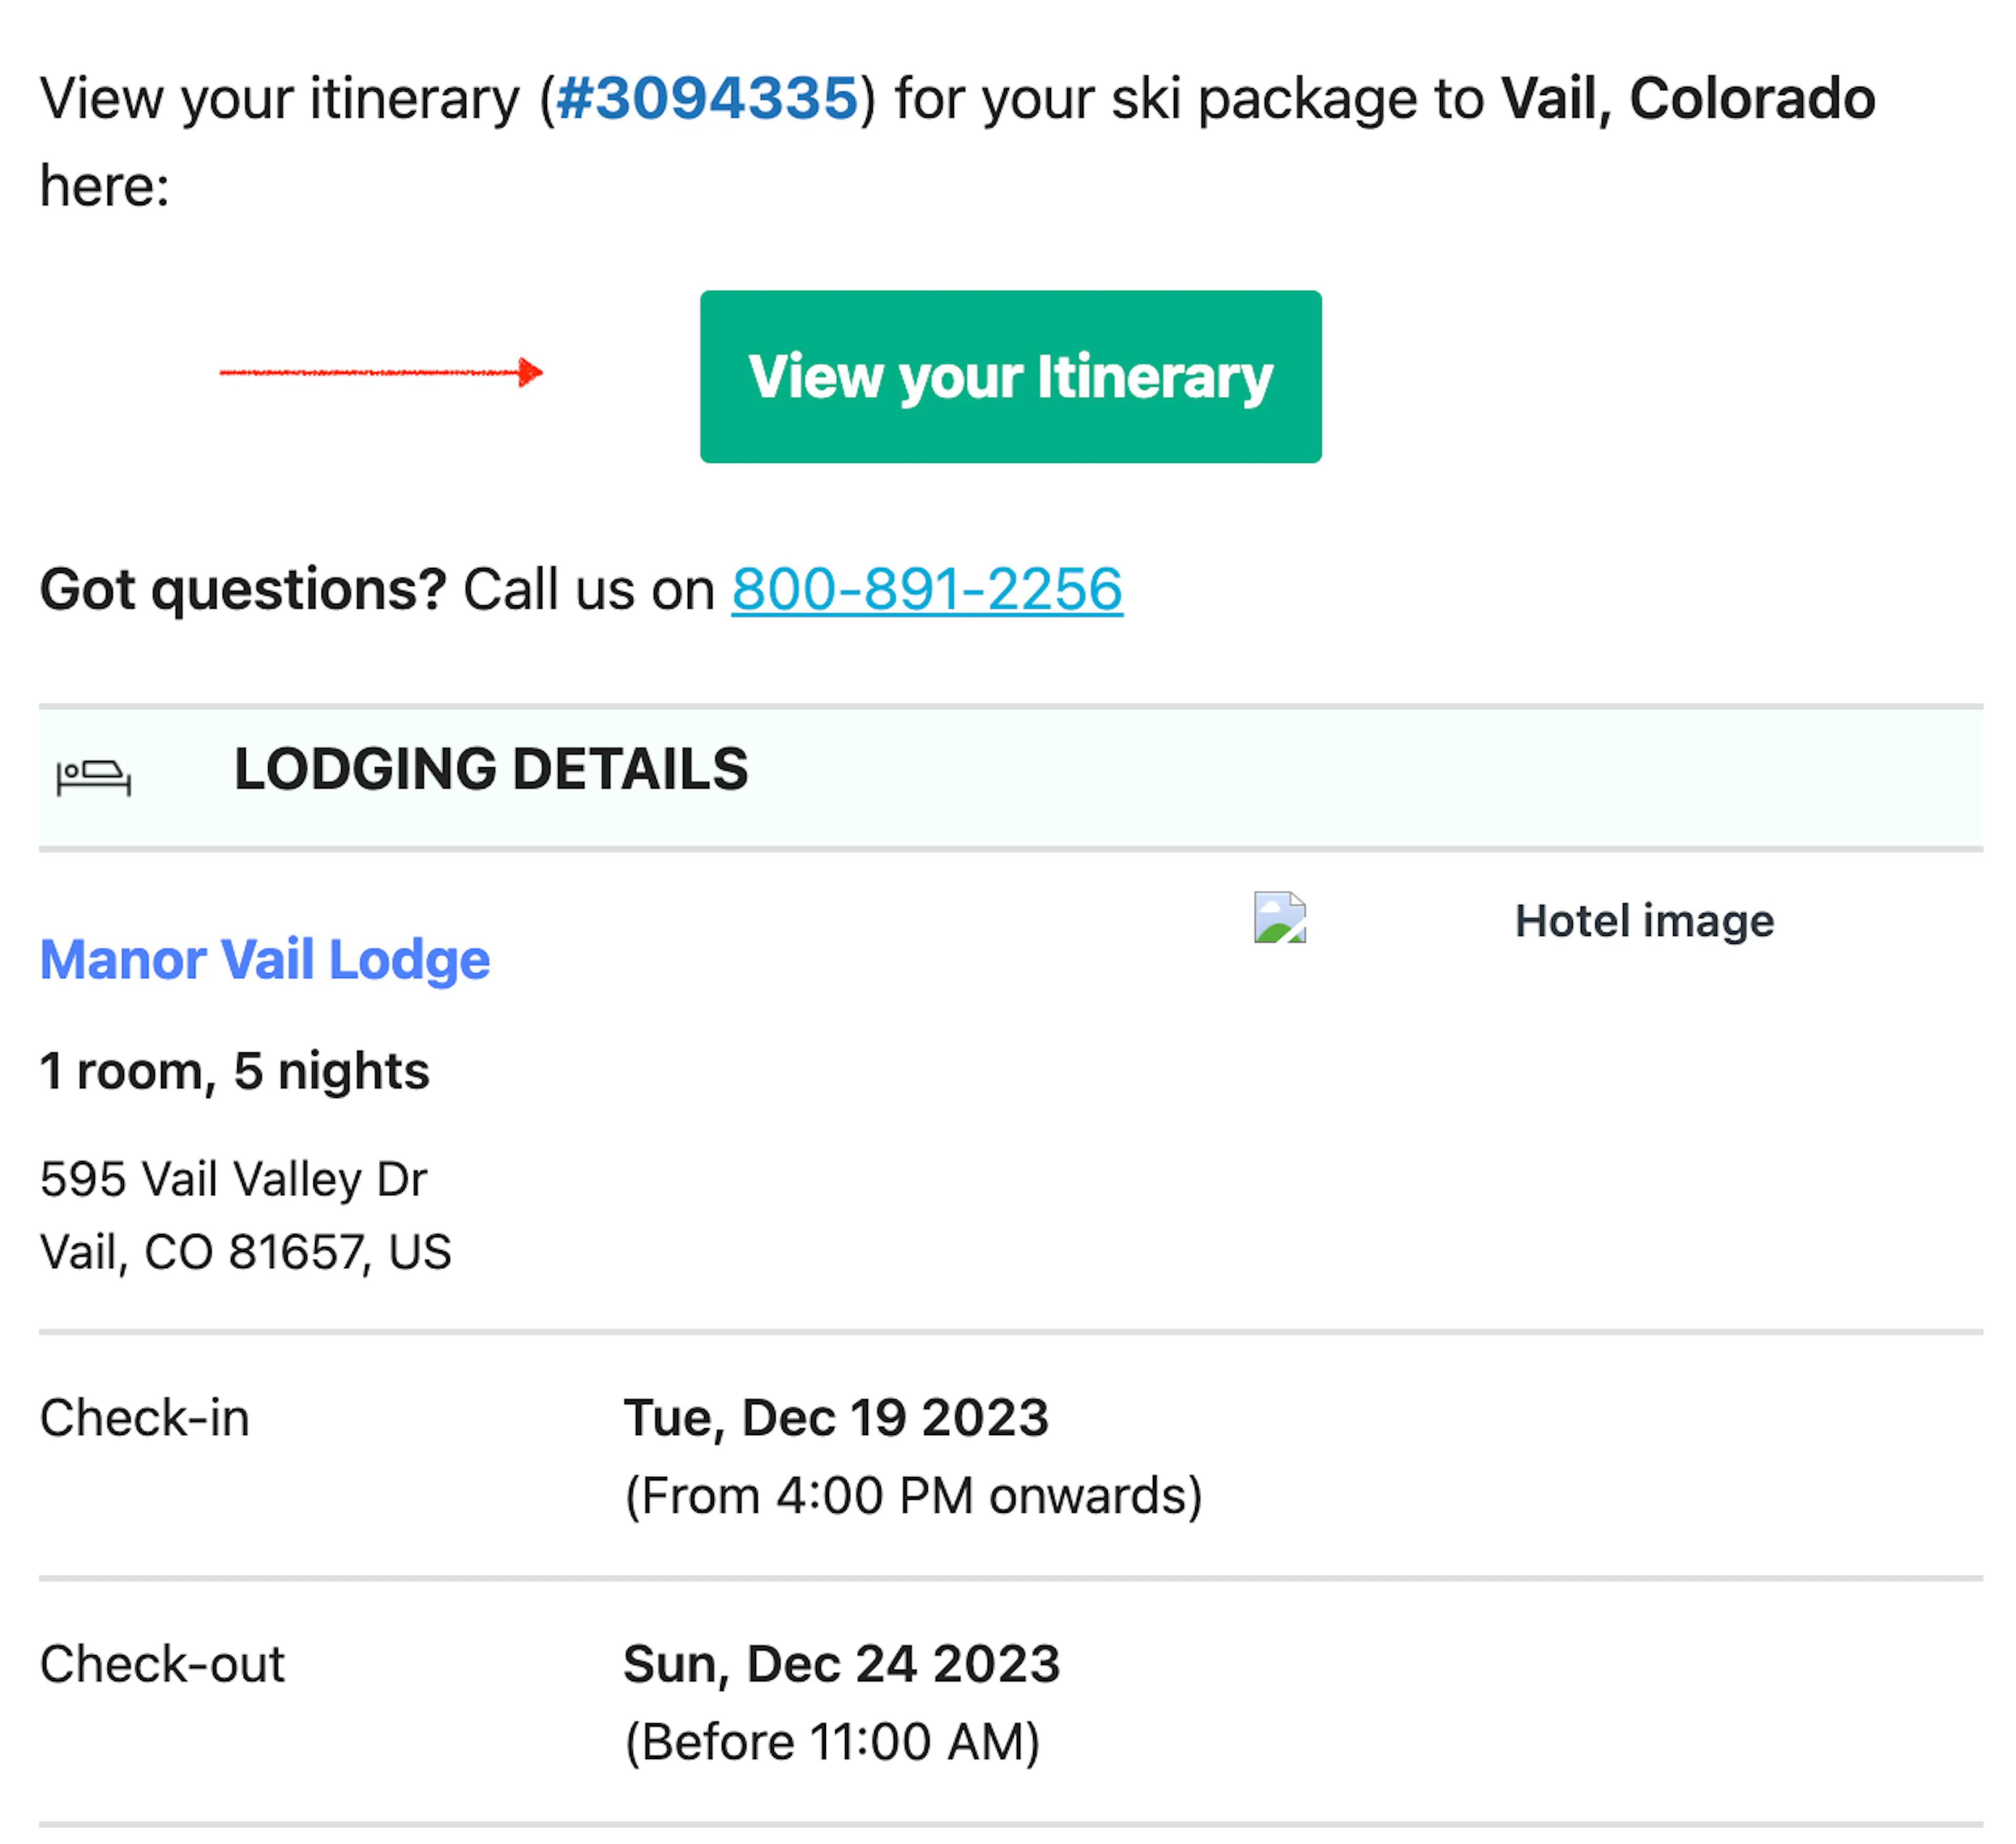Click the LODGING DETAILS section heading
The height and width of the screenshot is (1844, 2016).
click(x=491, y=769)
